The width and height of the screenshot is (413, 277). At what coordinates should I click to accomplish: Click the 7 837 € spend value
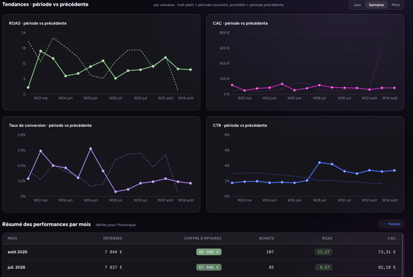tap(113, 267)
